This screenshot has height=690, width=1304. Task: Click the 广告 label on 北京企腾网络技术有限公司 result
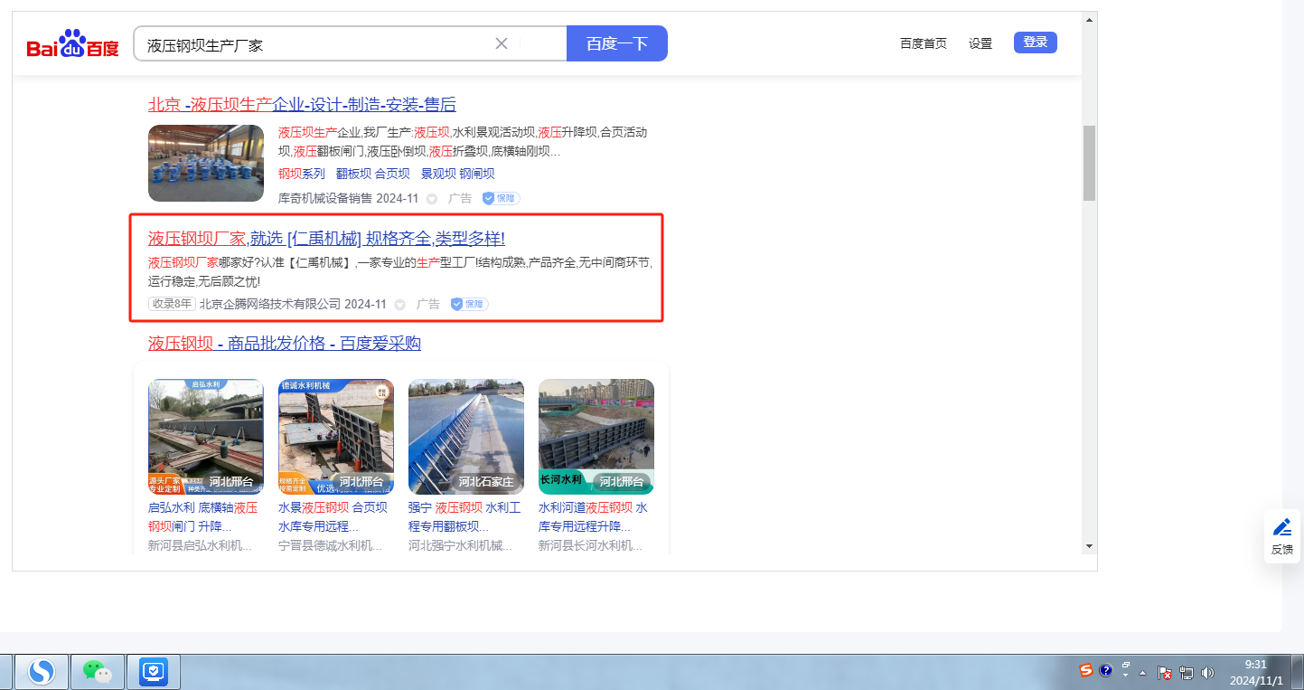coord(428,304)
